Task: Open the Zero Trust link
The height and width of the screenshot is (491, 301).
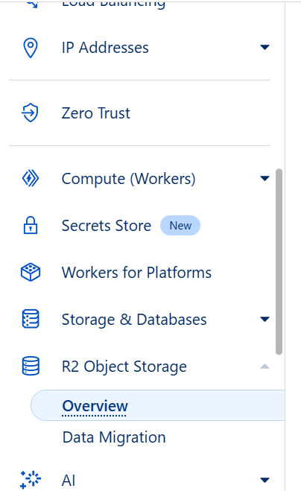Action: [95, 113]
